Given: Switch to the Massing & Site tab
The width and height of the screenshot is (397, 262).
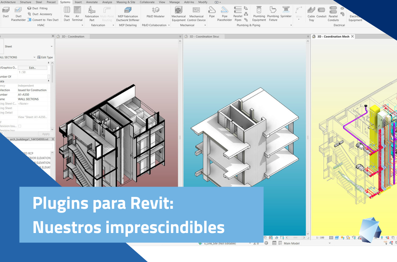Looking at the screenshot, I should (x=126, y=2).
